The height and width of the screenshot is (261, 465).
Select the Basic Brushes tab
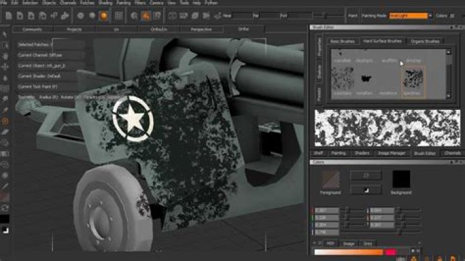(342, 41)
